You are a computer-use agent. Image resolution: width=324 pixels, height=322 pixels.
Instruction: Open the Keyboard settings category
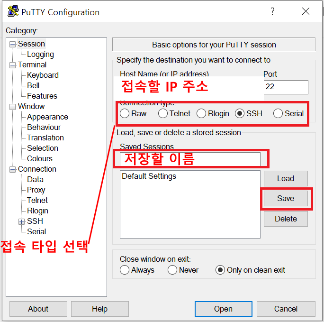tap(43, 75)
